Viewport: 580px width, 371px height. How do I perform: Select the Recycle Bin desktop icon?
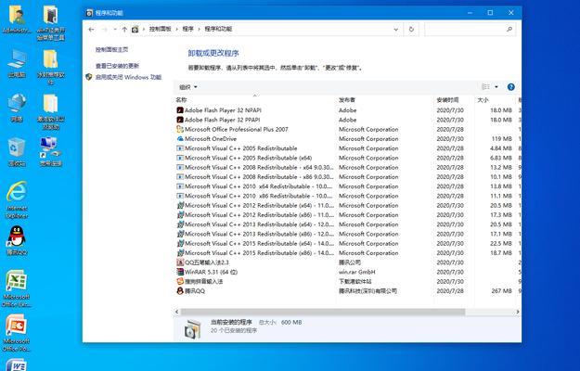17,151
